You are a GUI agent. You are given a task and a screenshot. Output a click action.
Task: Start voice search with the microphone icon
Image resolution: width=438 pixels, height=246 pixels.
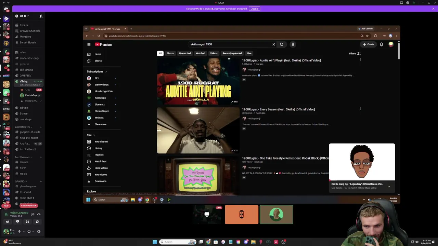point(293,44)
